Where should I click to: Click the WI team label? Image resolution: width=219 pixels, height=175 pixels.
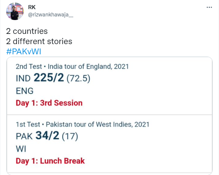pyautogui.click(x=20, y=149)
